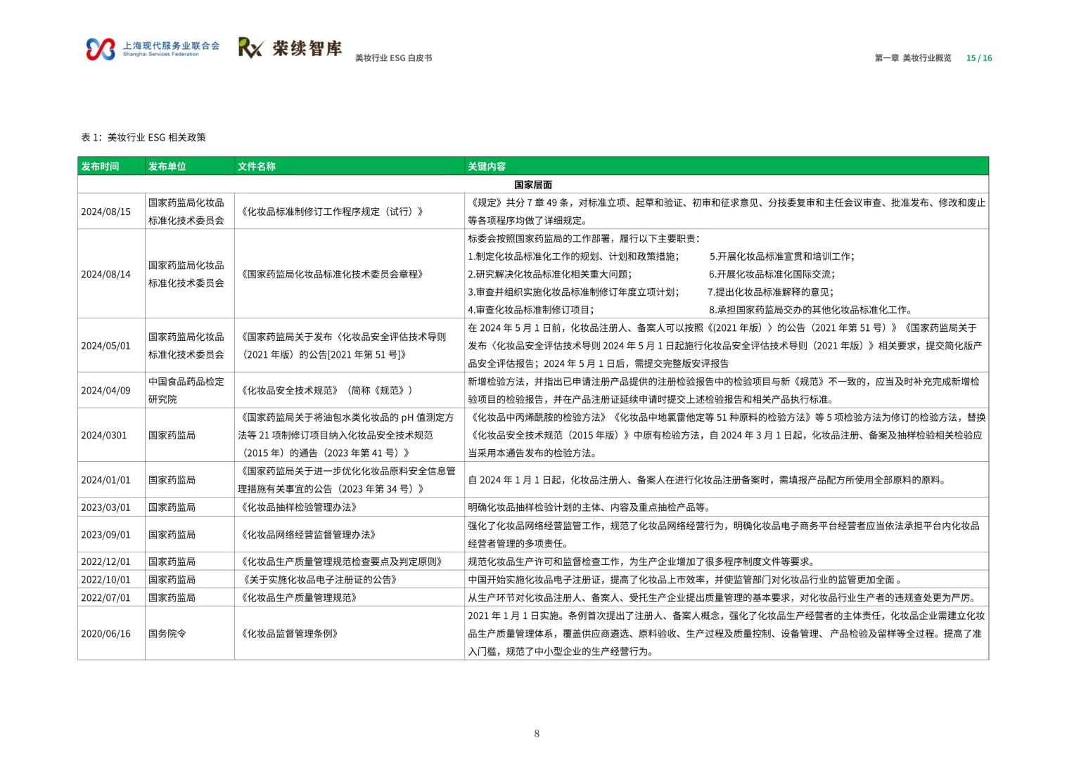The height and width of the screenshot is (759, 1074).
Task: Click the page indicator 15 / 16
Action: coord(979,58)
